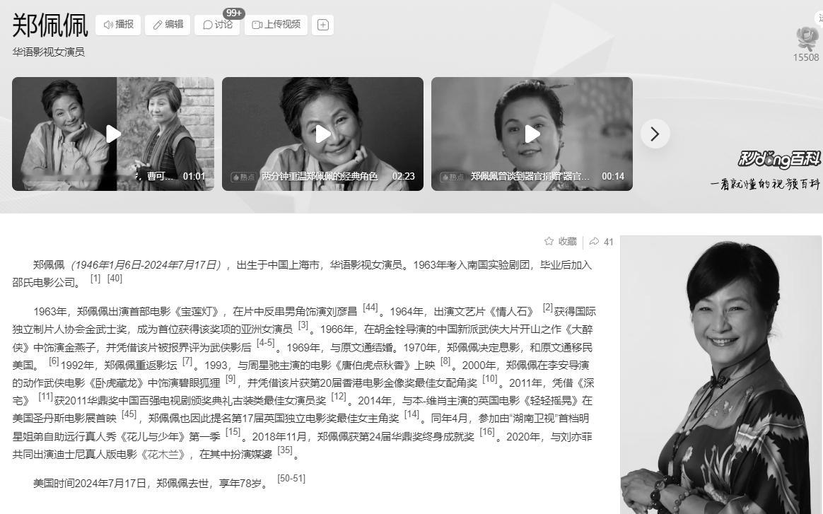Open citation reference [45]

click(129, 415)
